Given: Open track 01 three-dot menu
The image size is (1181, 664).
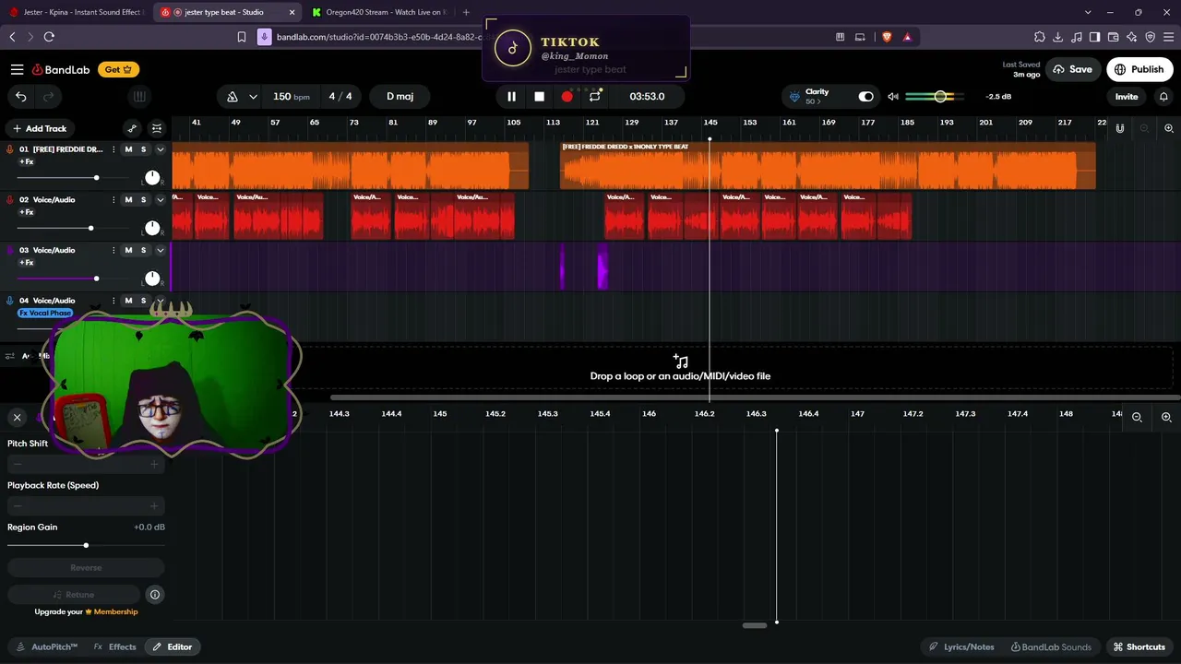Looking at the screenshot, I should pyautogui.click(x=113, y=149).
